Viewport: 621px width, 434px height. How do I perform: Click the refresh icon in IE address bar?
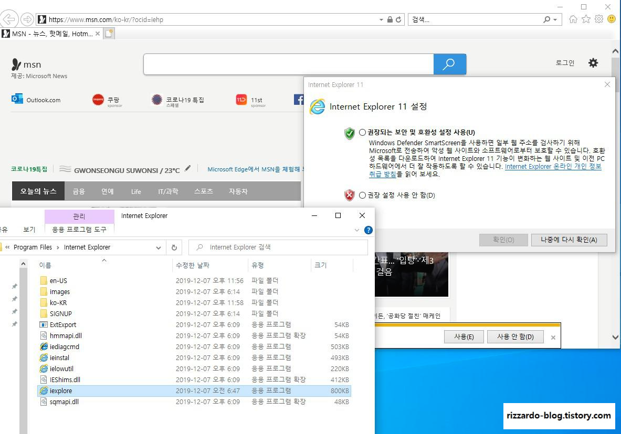[x=398, y=19]
